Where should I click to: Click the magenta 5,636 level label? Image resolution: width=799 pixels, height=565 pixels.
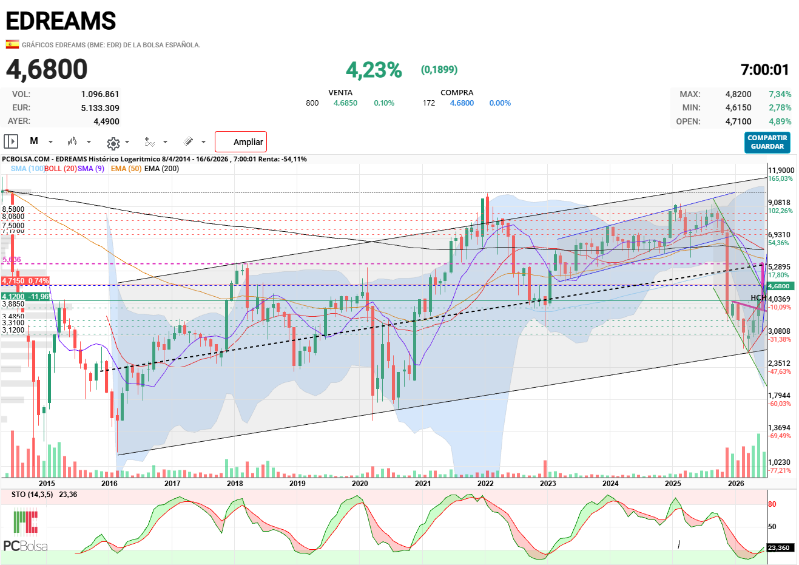tap(12, 260)
